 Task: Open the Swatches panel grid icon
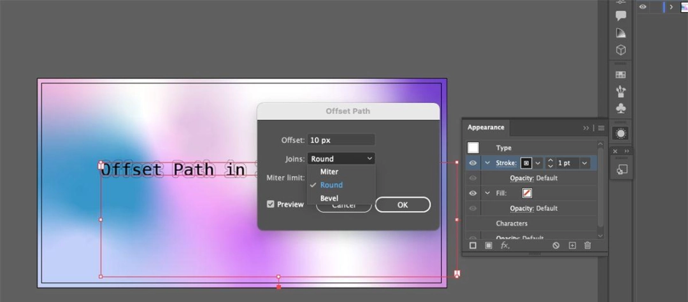pyautogui.click(x=620, y=75)
